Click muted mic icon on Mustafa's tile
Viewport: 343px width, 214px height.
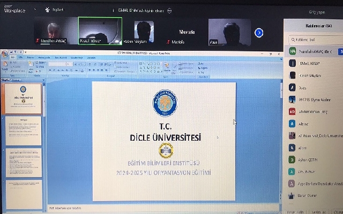[x=169, y=41]
